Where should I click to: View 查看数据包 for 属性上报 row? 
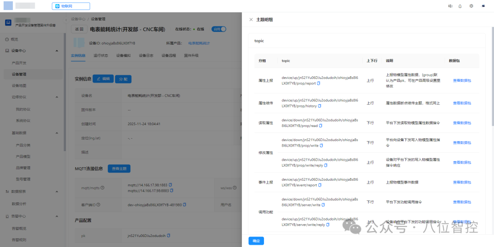[x=462, y=80]
